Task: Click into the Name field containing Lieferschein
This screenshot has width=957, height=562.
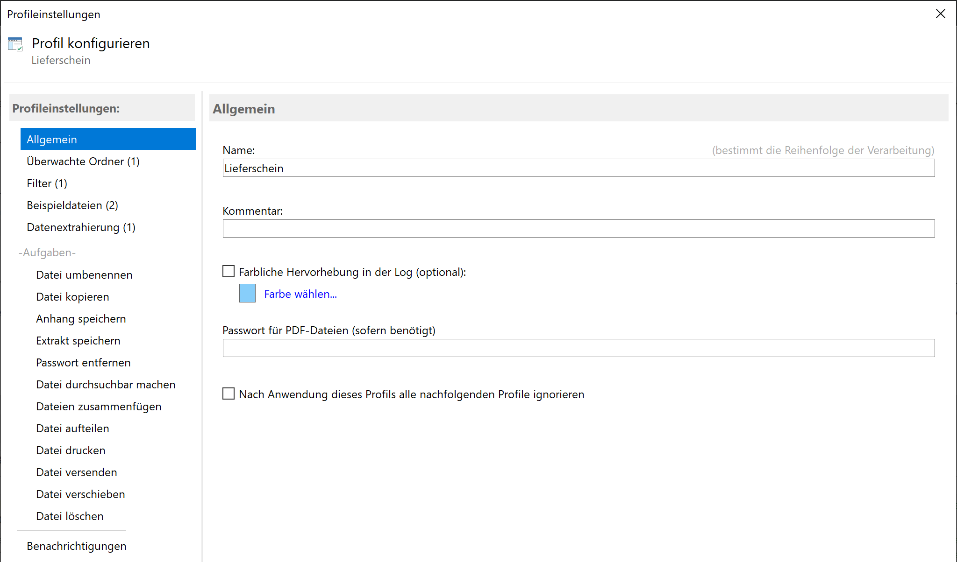Action: (x=578, y=168)
